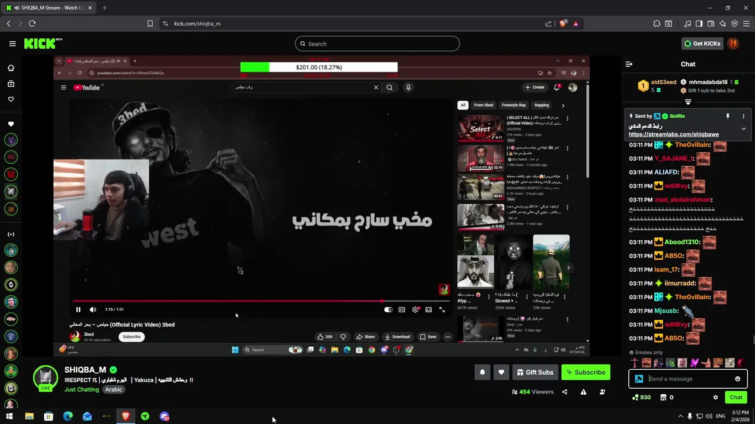Screen dimensions: 755x424
Task: Toggle notifications bell for SHIQBA_M
Action: [x=482, y=372]
